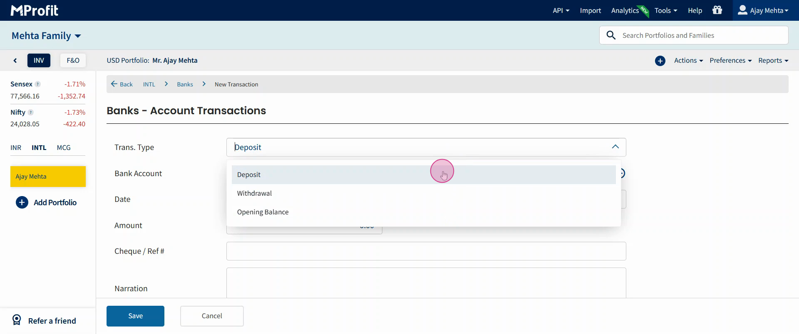
Task: Click the Add Portfolio link
Action: point(55,202)
